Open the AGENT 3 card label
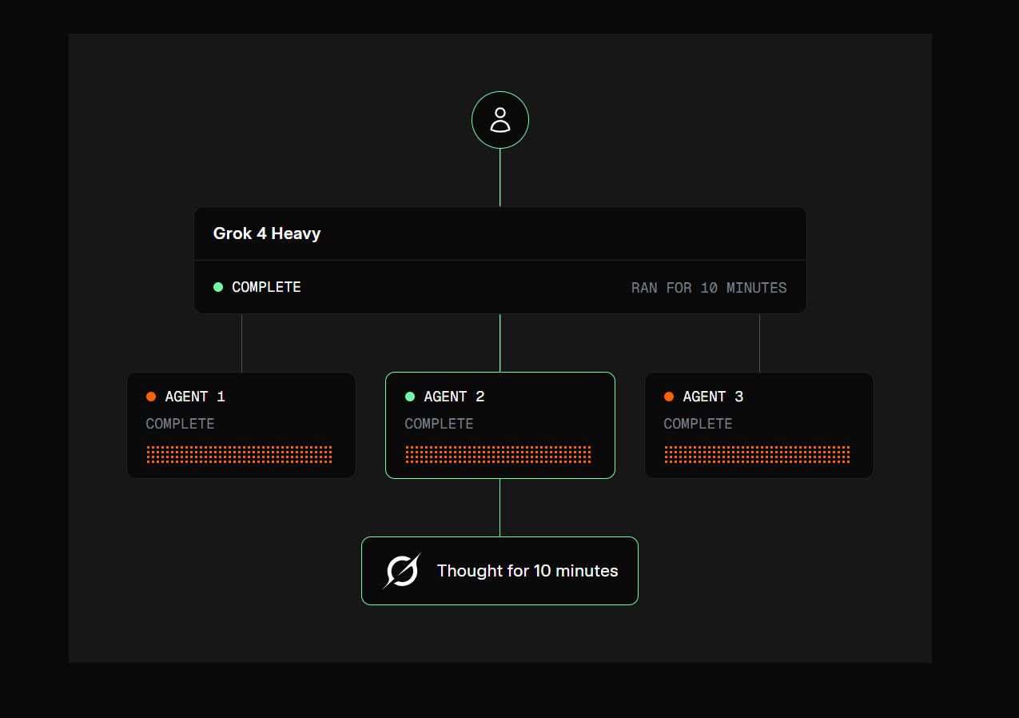The width and height of the screenshot is (1019, 718). [713, 397]
